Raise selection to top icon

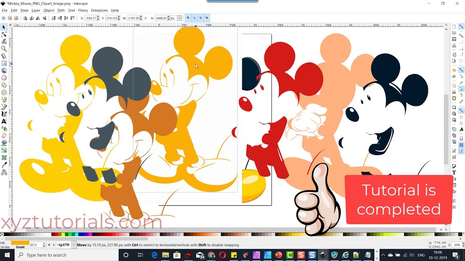pos(73,18)
